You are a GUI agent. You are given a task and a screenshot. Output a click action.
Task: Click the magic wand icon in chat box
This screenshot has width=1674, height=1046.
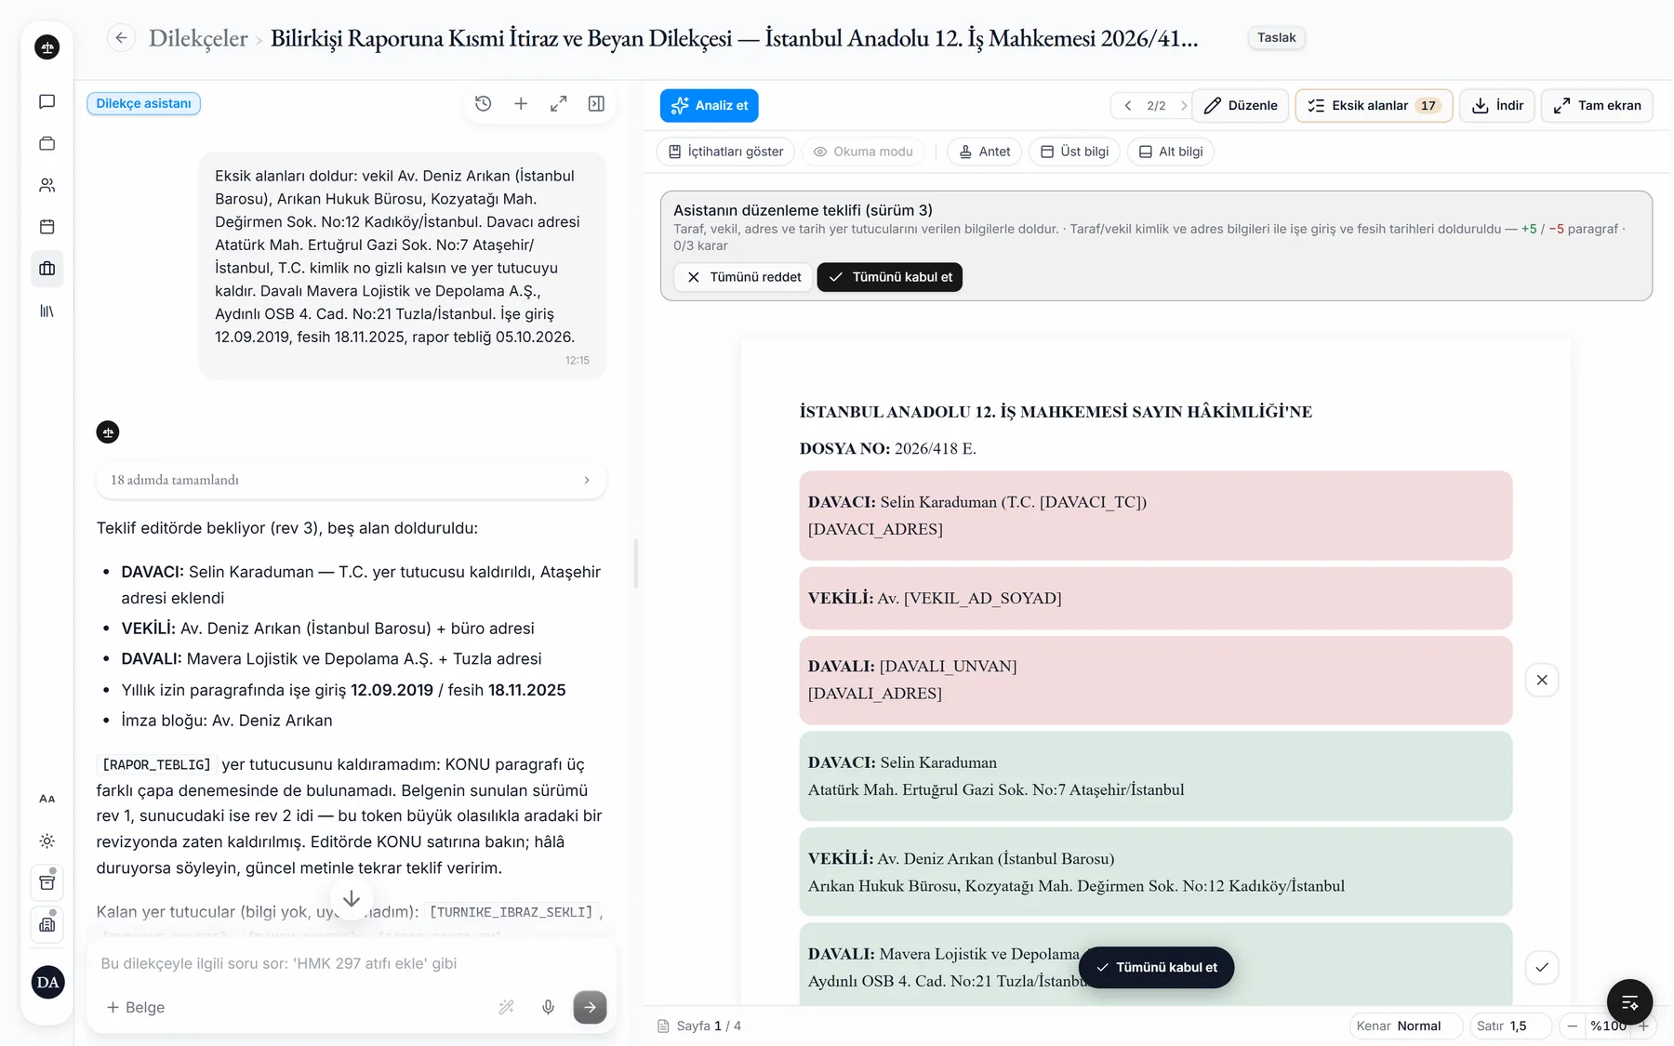(x=507, y=1007)
